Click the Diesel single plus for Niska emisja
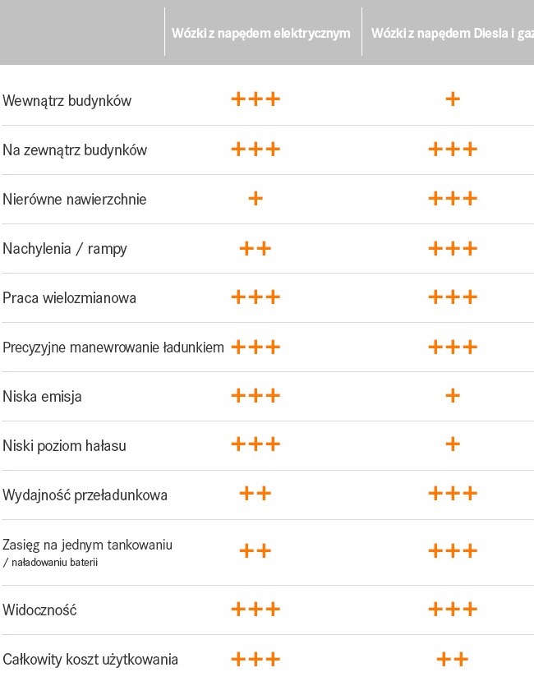 (453, 395)
